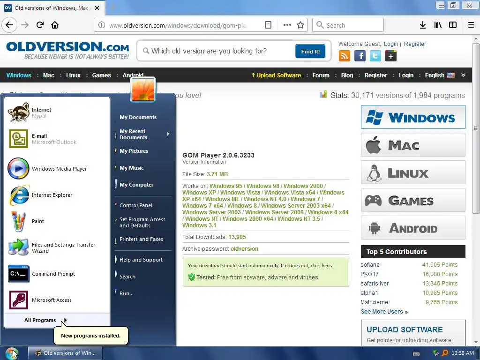
Task: Click the MAC platform banner
Action: 413,145
